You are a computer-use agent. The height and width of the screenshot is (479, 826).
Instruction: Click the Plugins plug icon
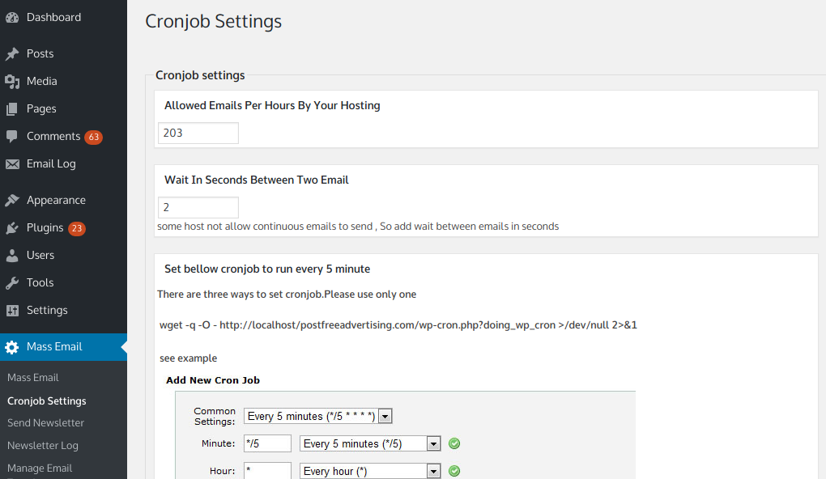(x=12, y=228)
